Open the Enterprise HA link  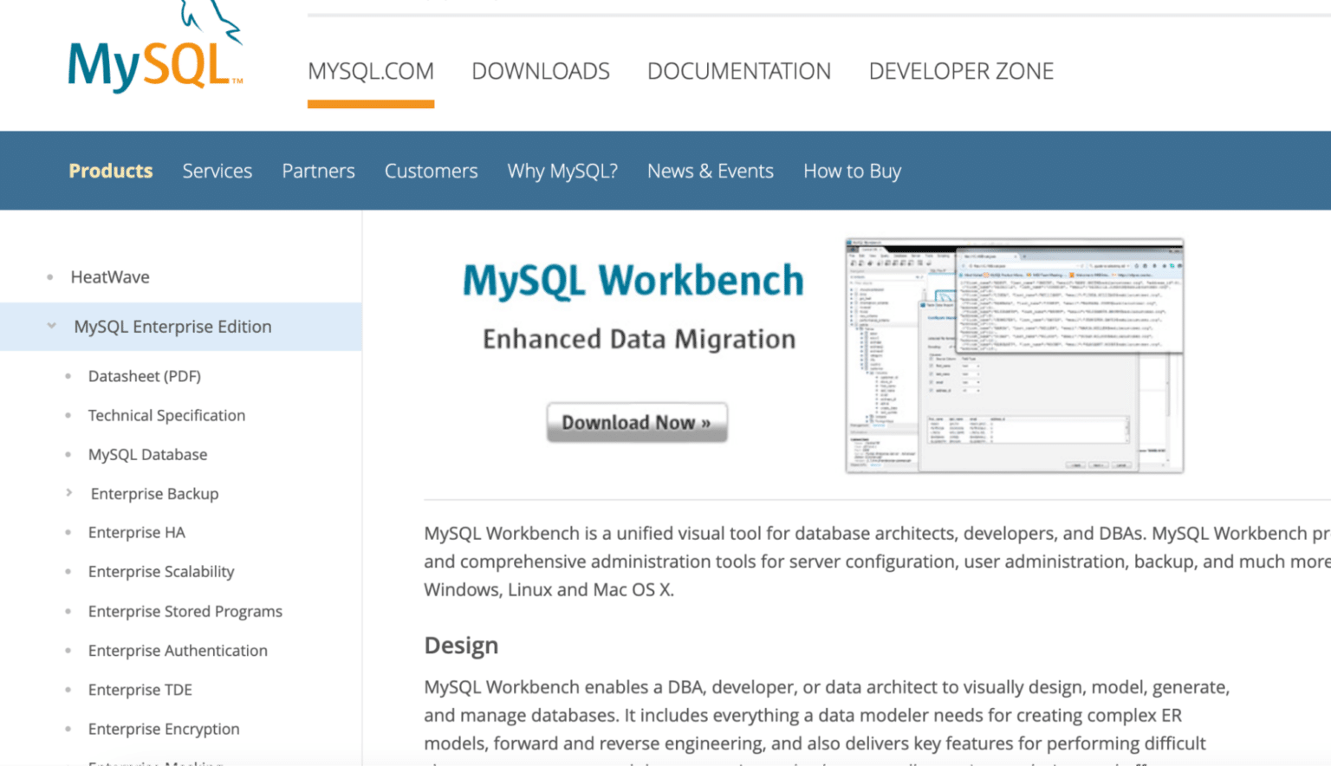[x=136, y=533]
